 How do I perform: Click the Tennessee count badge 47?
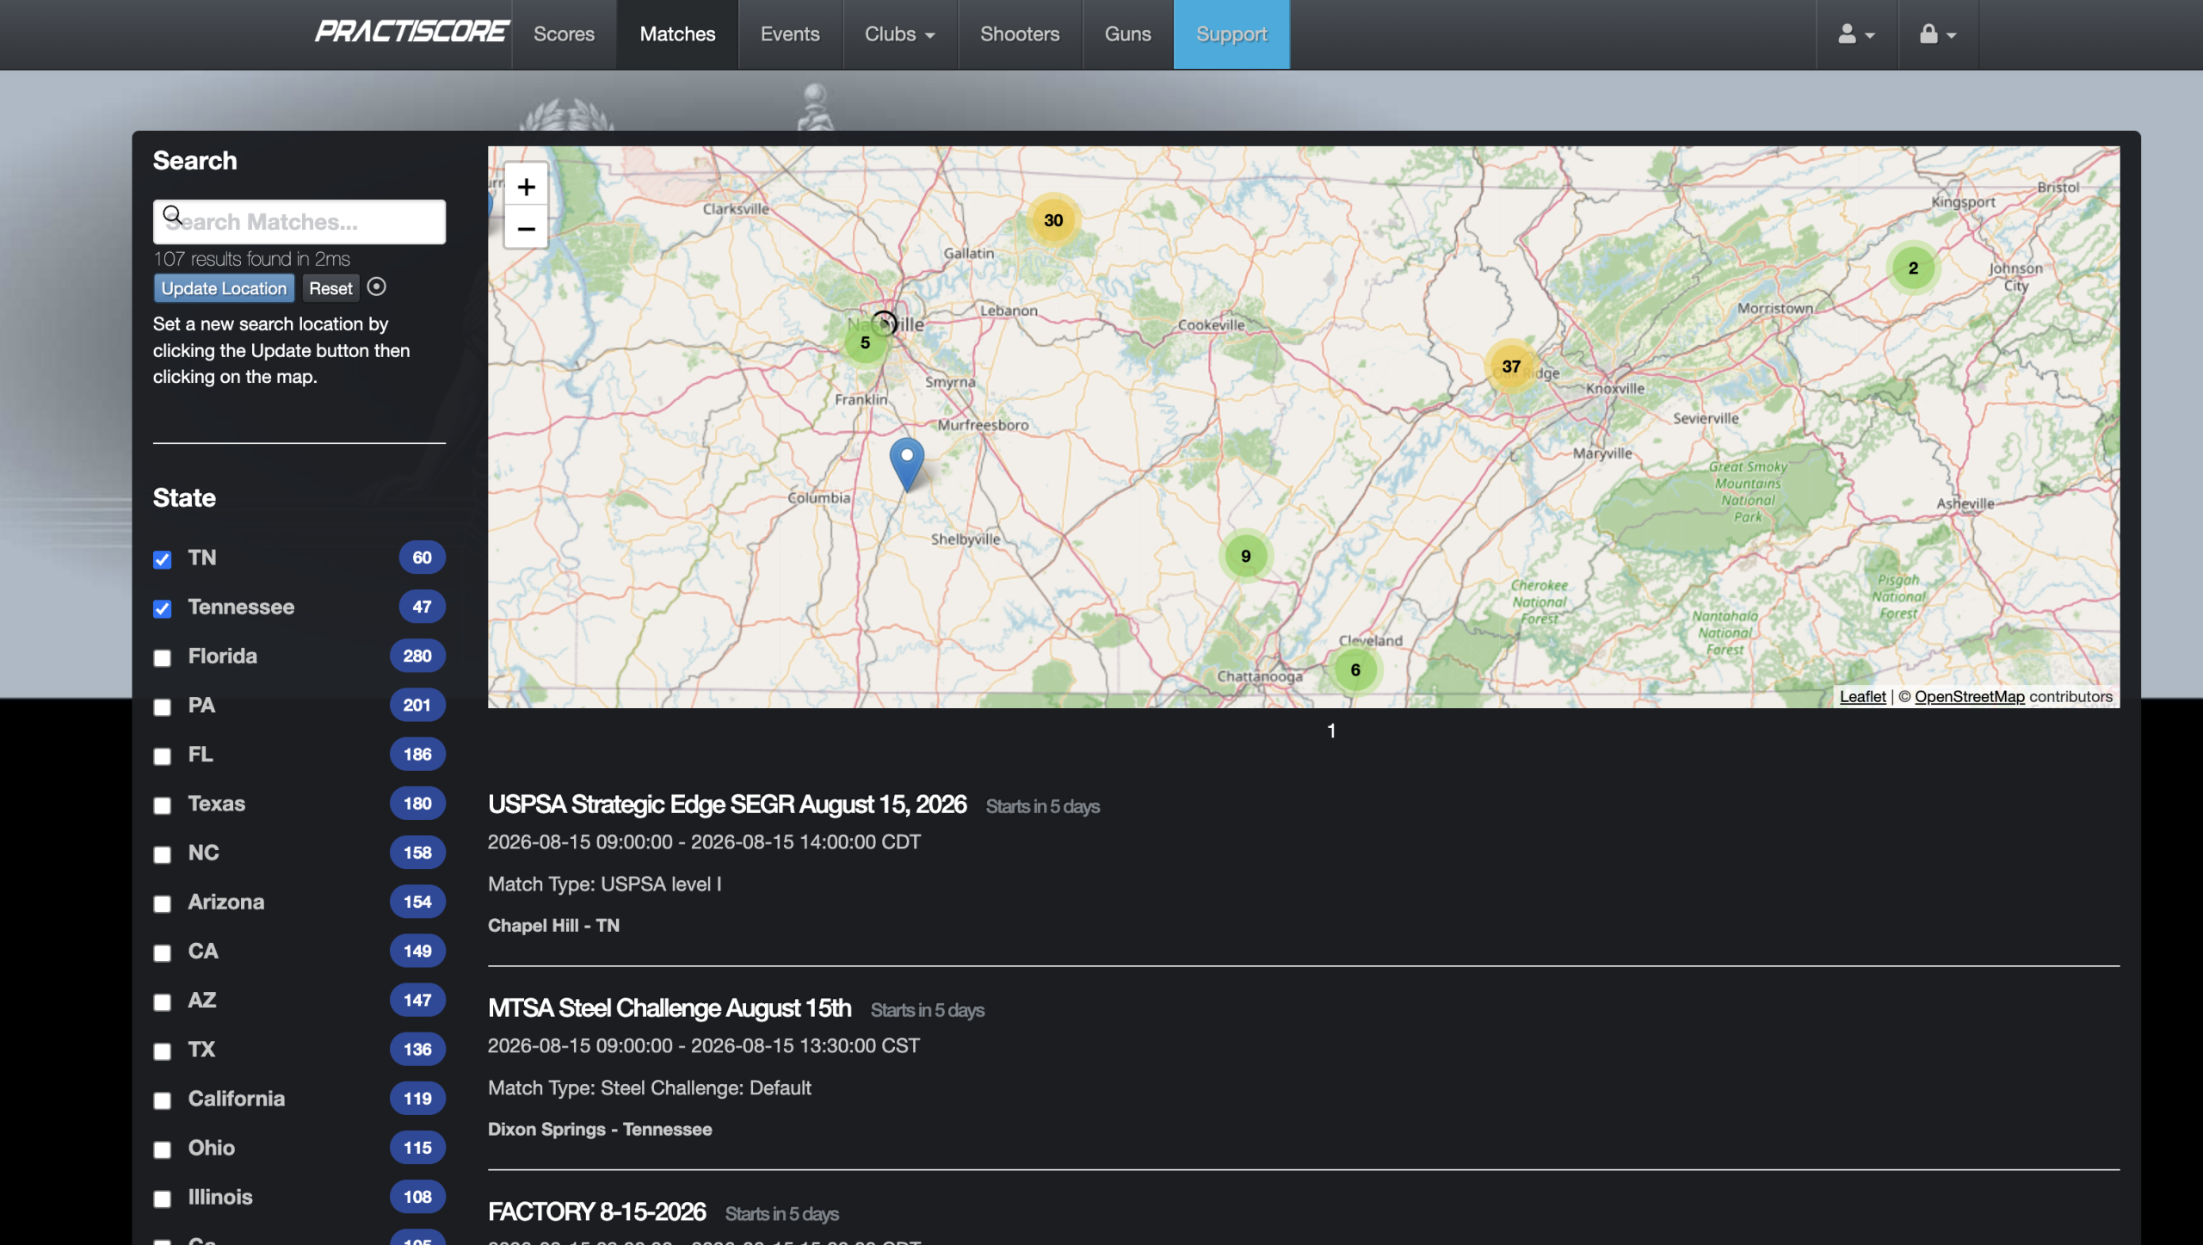point(422,607)
